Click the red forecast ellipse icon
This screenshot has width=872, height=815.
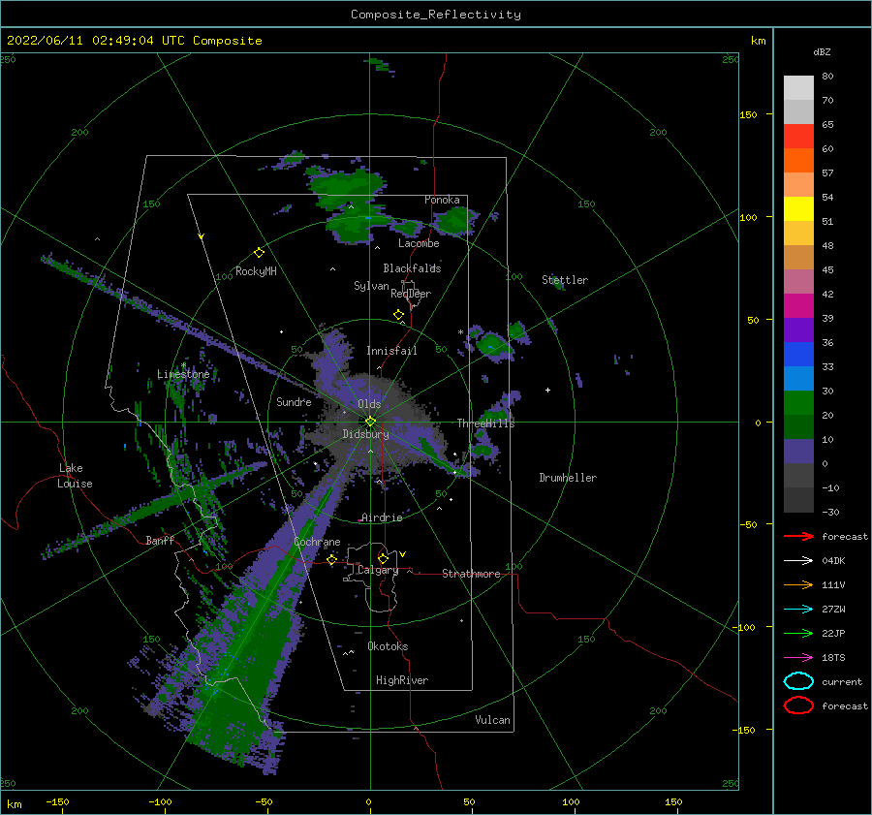pos(798,705)
